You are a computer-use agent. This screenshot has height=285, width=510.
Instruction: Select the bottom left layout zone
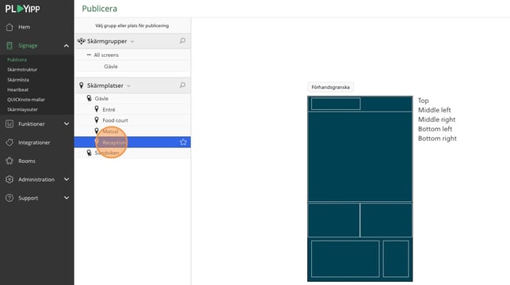(345, 259)
